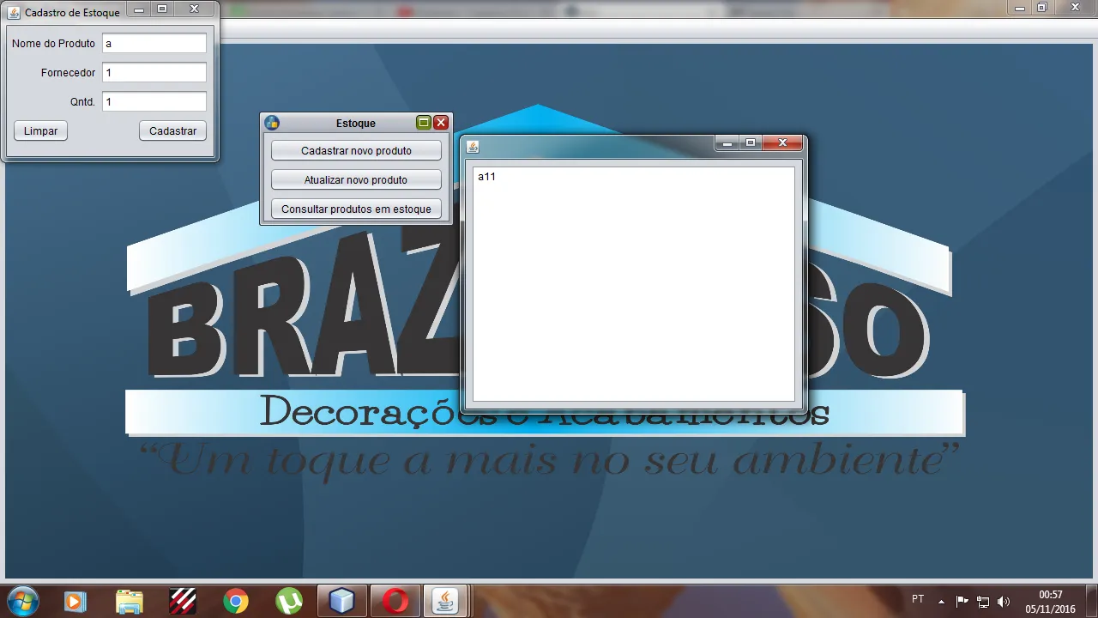Image resolution: width=1098 pixels, height=618 pixels.
Task: Click the a11 text in the text area
Action: click(x=486, y=177)
